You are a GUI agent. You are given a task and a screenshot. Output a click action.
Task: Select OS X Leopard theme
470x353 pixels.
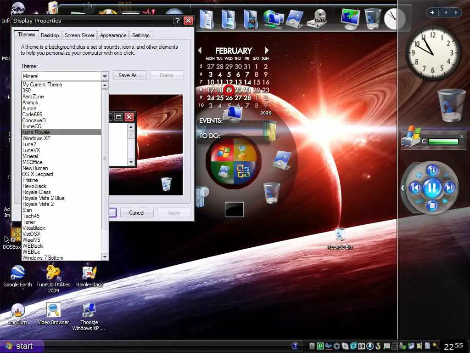(61, 174)
